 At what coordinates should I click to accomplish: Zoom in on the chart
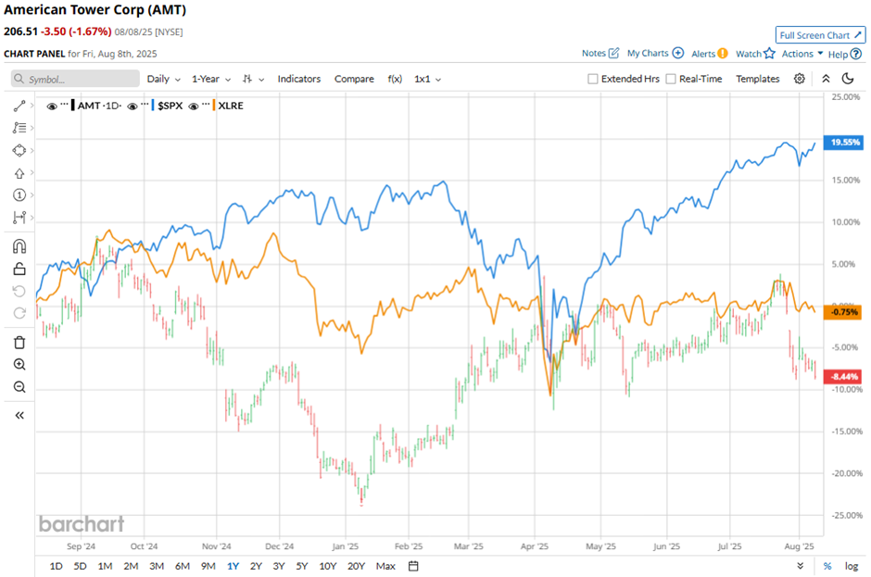pyautogui.click(x=19, y=364)
